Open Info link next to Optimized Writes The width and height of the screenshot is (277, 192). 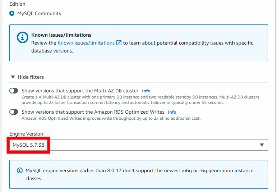(x=172, y=112)
